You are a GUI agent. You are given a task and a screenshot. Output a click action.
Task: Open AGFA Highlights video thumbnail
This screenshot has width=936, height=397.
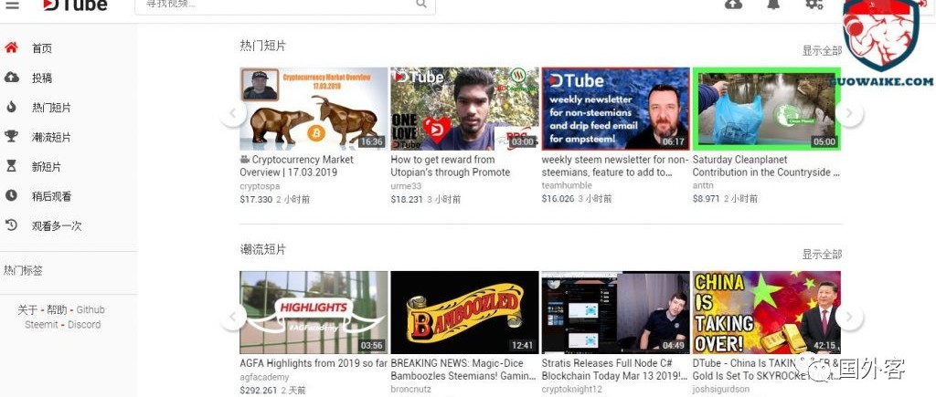coord(314,312)
